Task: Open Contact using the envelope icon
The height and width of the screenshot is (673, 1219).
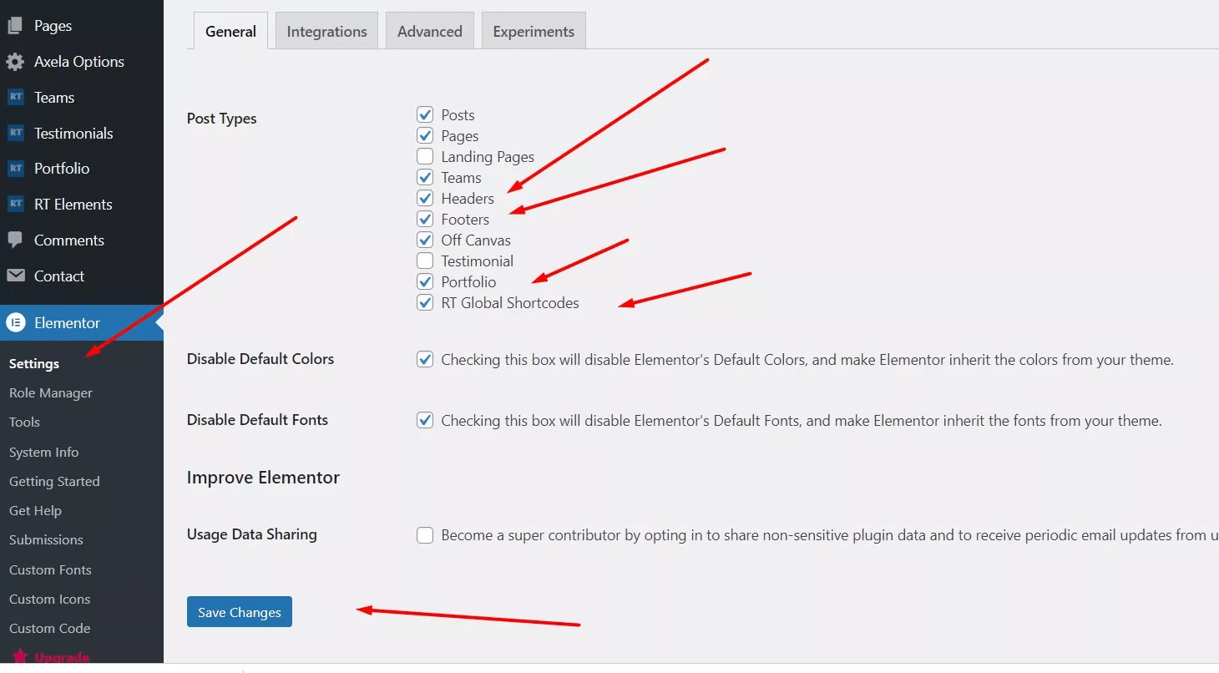Action: point(17,276)
